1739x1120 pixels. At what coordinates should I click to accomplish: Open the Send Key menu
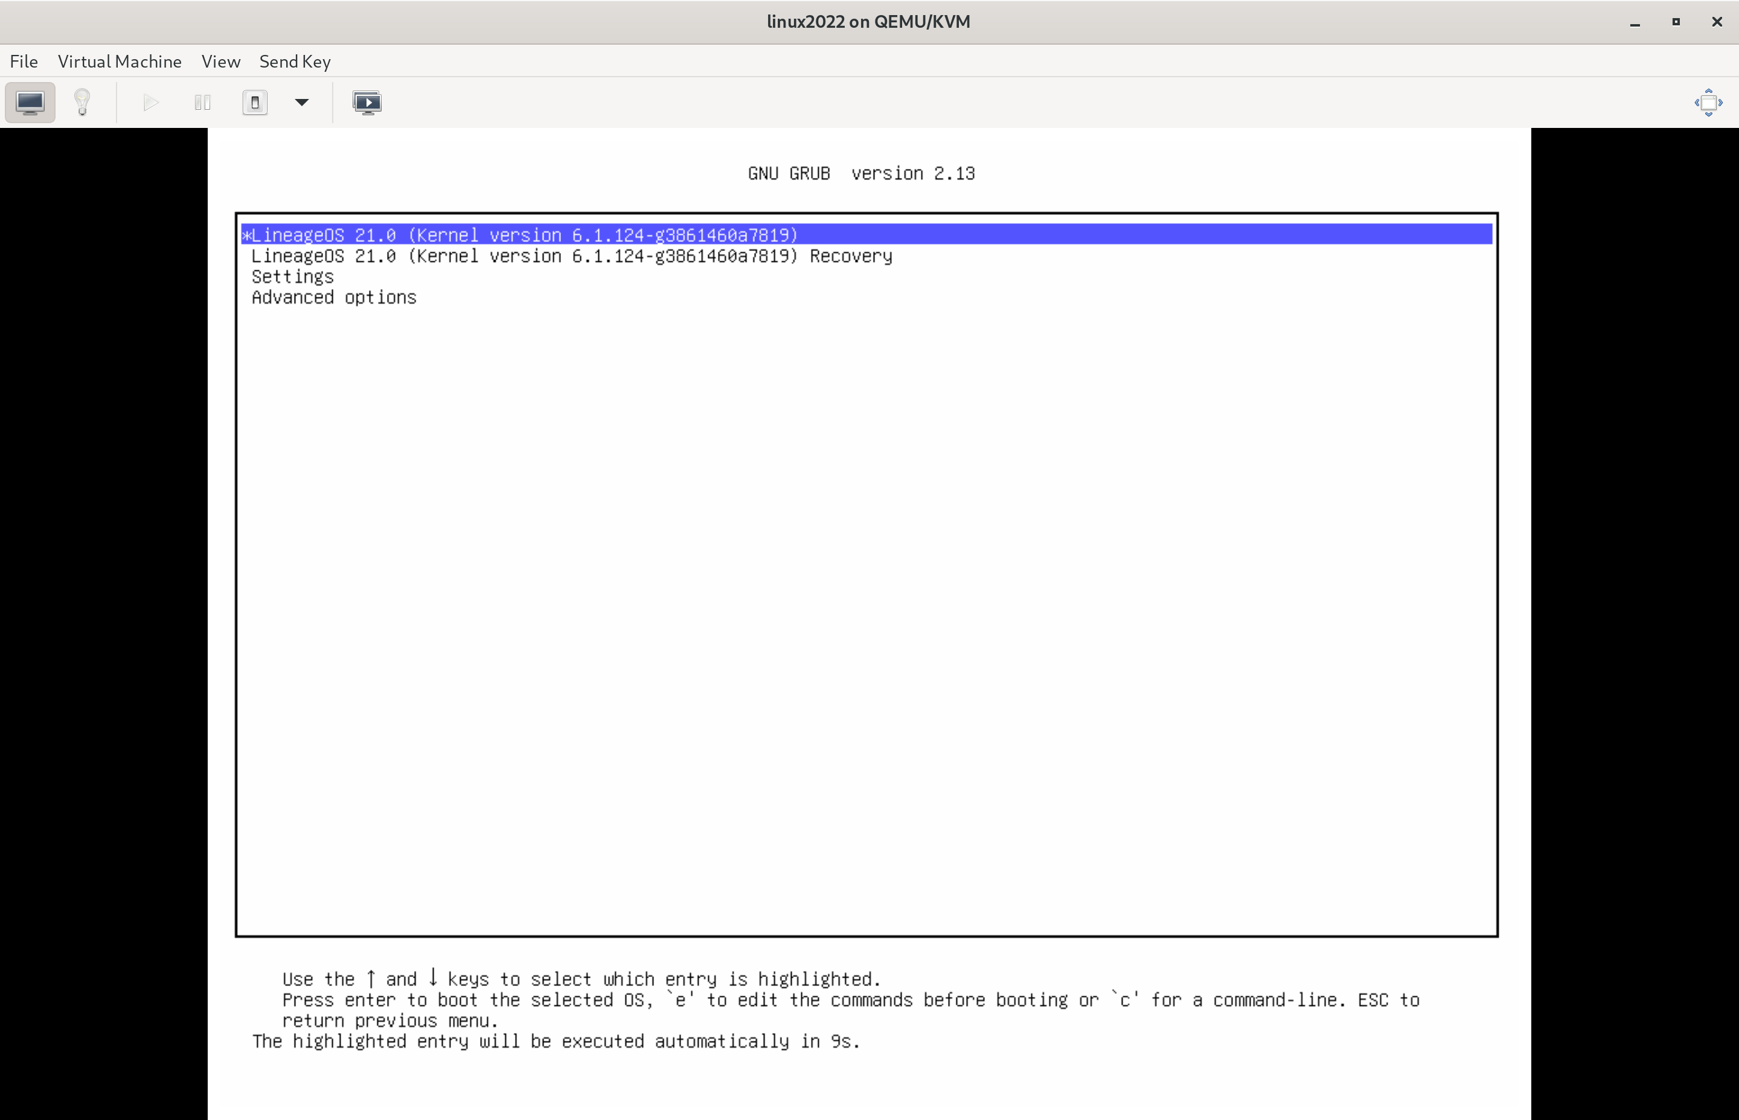click(295, 61)
